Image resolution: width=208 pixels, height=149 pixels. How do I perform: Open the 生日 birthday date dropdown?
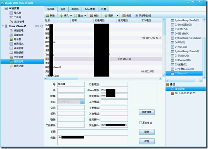point(82,102)
